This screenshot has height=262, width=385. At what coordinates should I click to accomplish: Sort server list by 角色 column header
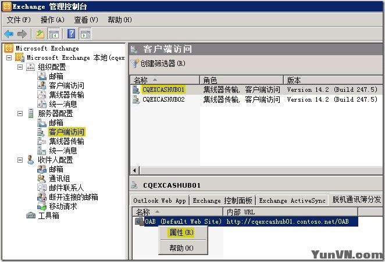tap(241, 80)
